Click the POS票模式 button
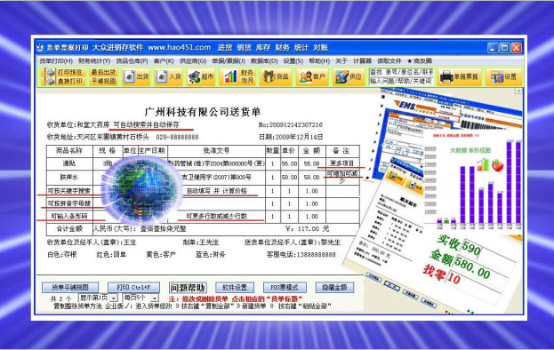554x350 pixels. pos(285,288)
